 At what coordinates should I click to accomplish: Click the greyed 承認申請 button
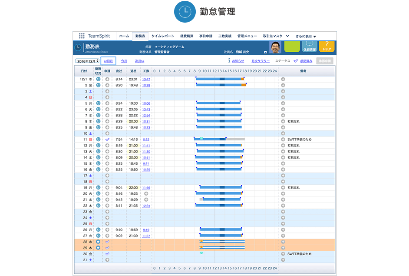[x=325, y=61]
